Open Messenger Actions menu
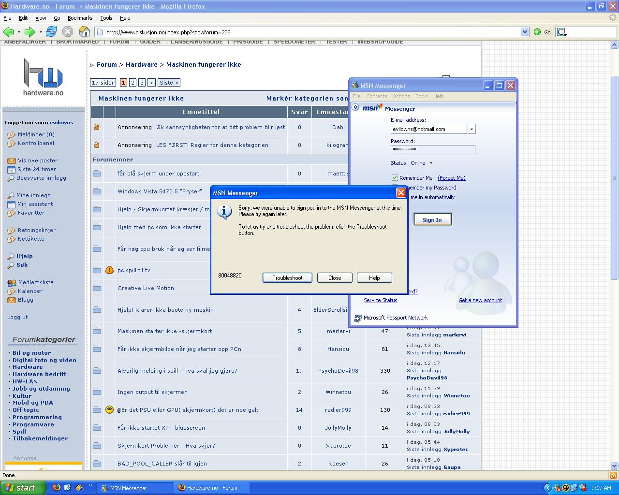This screenshot has width=619, height=495. click(401, 96)
